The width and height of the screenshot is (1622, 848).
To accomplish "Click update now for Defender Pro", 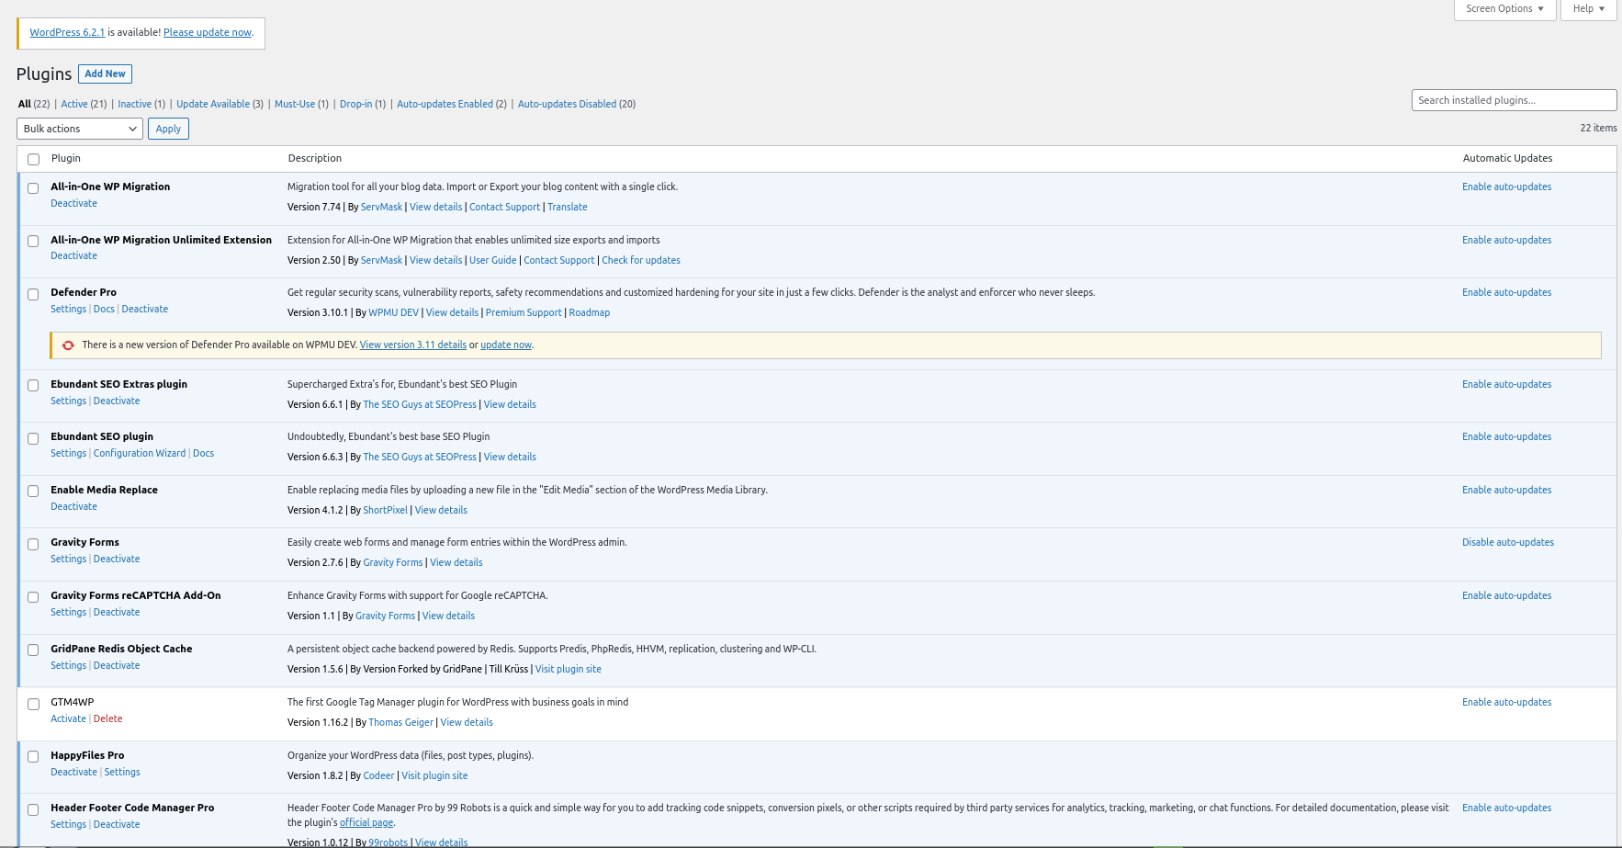I will [505, 345].
